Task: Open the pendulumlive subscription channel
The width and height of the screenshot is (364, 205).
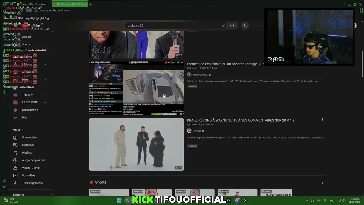Action: [30, 110]
